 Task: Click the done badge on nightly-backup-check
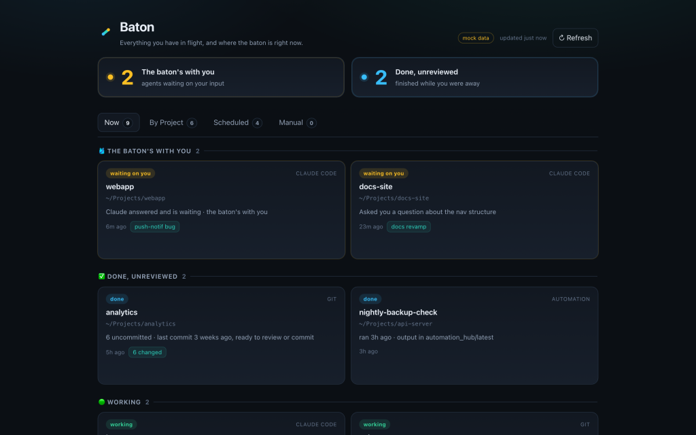[x=370, y=299]
